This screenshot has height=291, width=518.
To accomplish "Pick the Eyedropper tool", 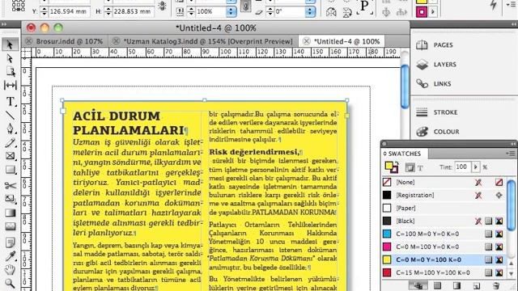I will point(10,256).
